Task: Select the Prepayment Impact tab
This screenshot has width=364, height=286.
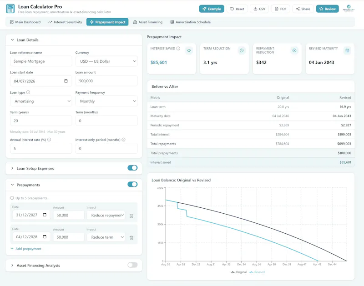Action: [x=107, y=22]
